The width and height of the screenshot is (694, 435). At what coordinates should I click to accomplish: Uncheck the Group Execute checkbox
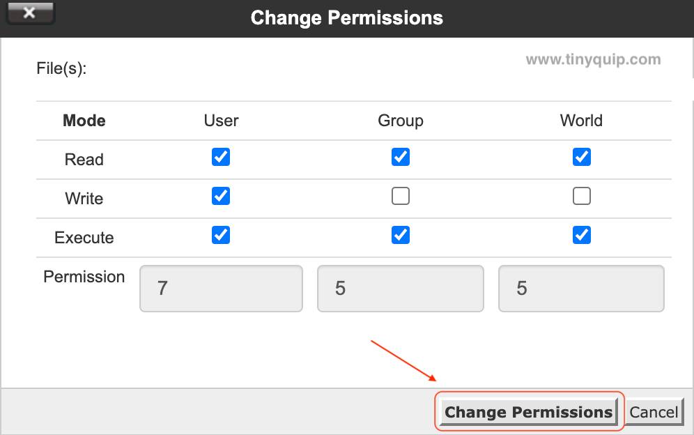[x=401, y=235]
